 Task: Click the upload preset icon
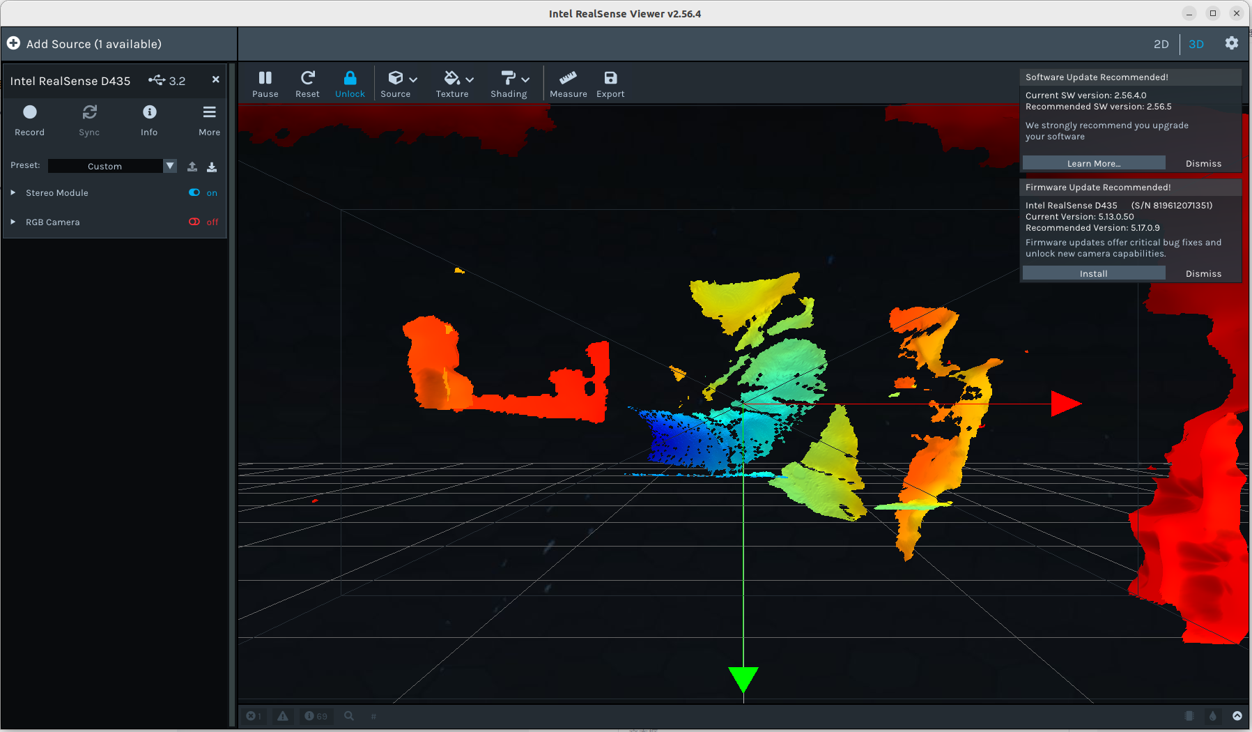[192, 167]
